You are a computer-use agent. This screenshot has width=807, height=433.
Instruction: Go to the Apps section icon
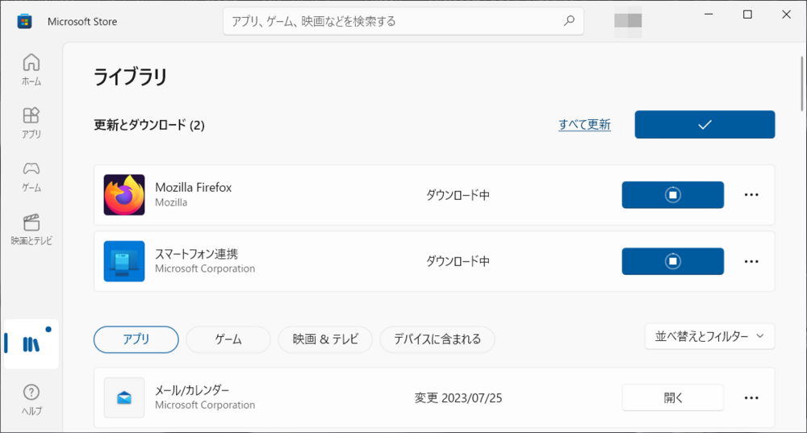click(x=31, y=122)
